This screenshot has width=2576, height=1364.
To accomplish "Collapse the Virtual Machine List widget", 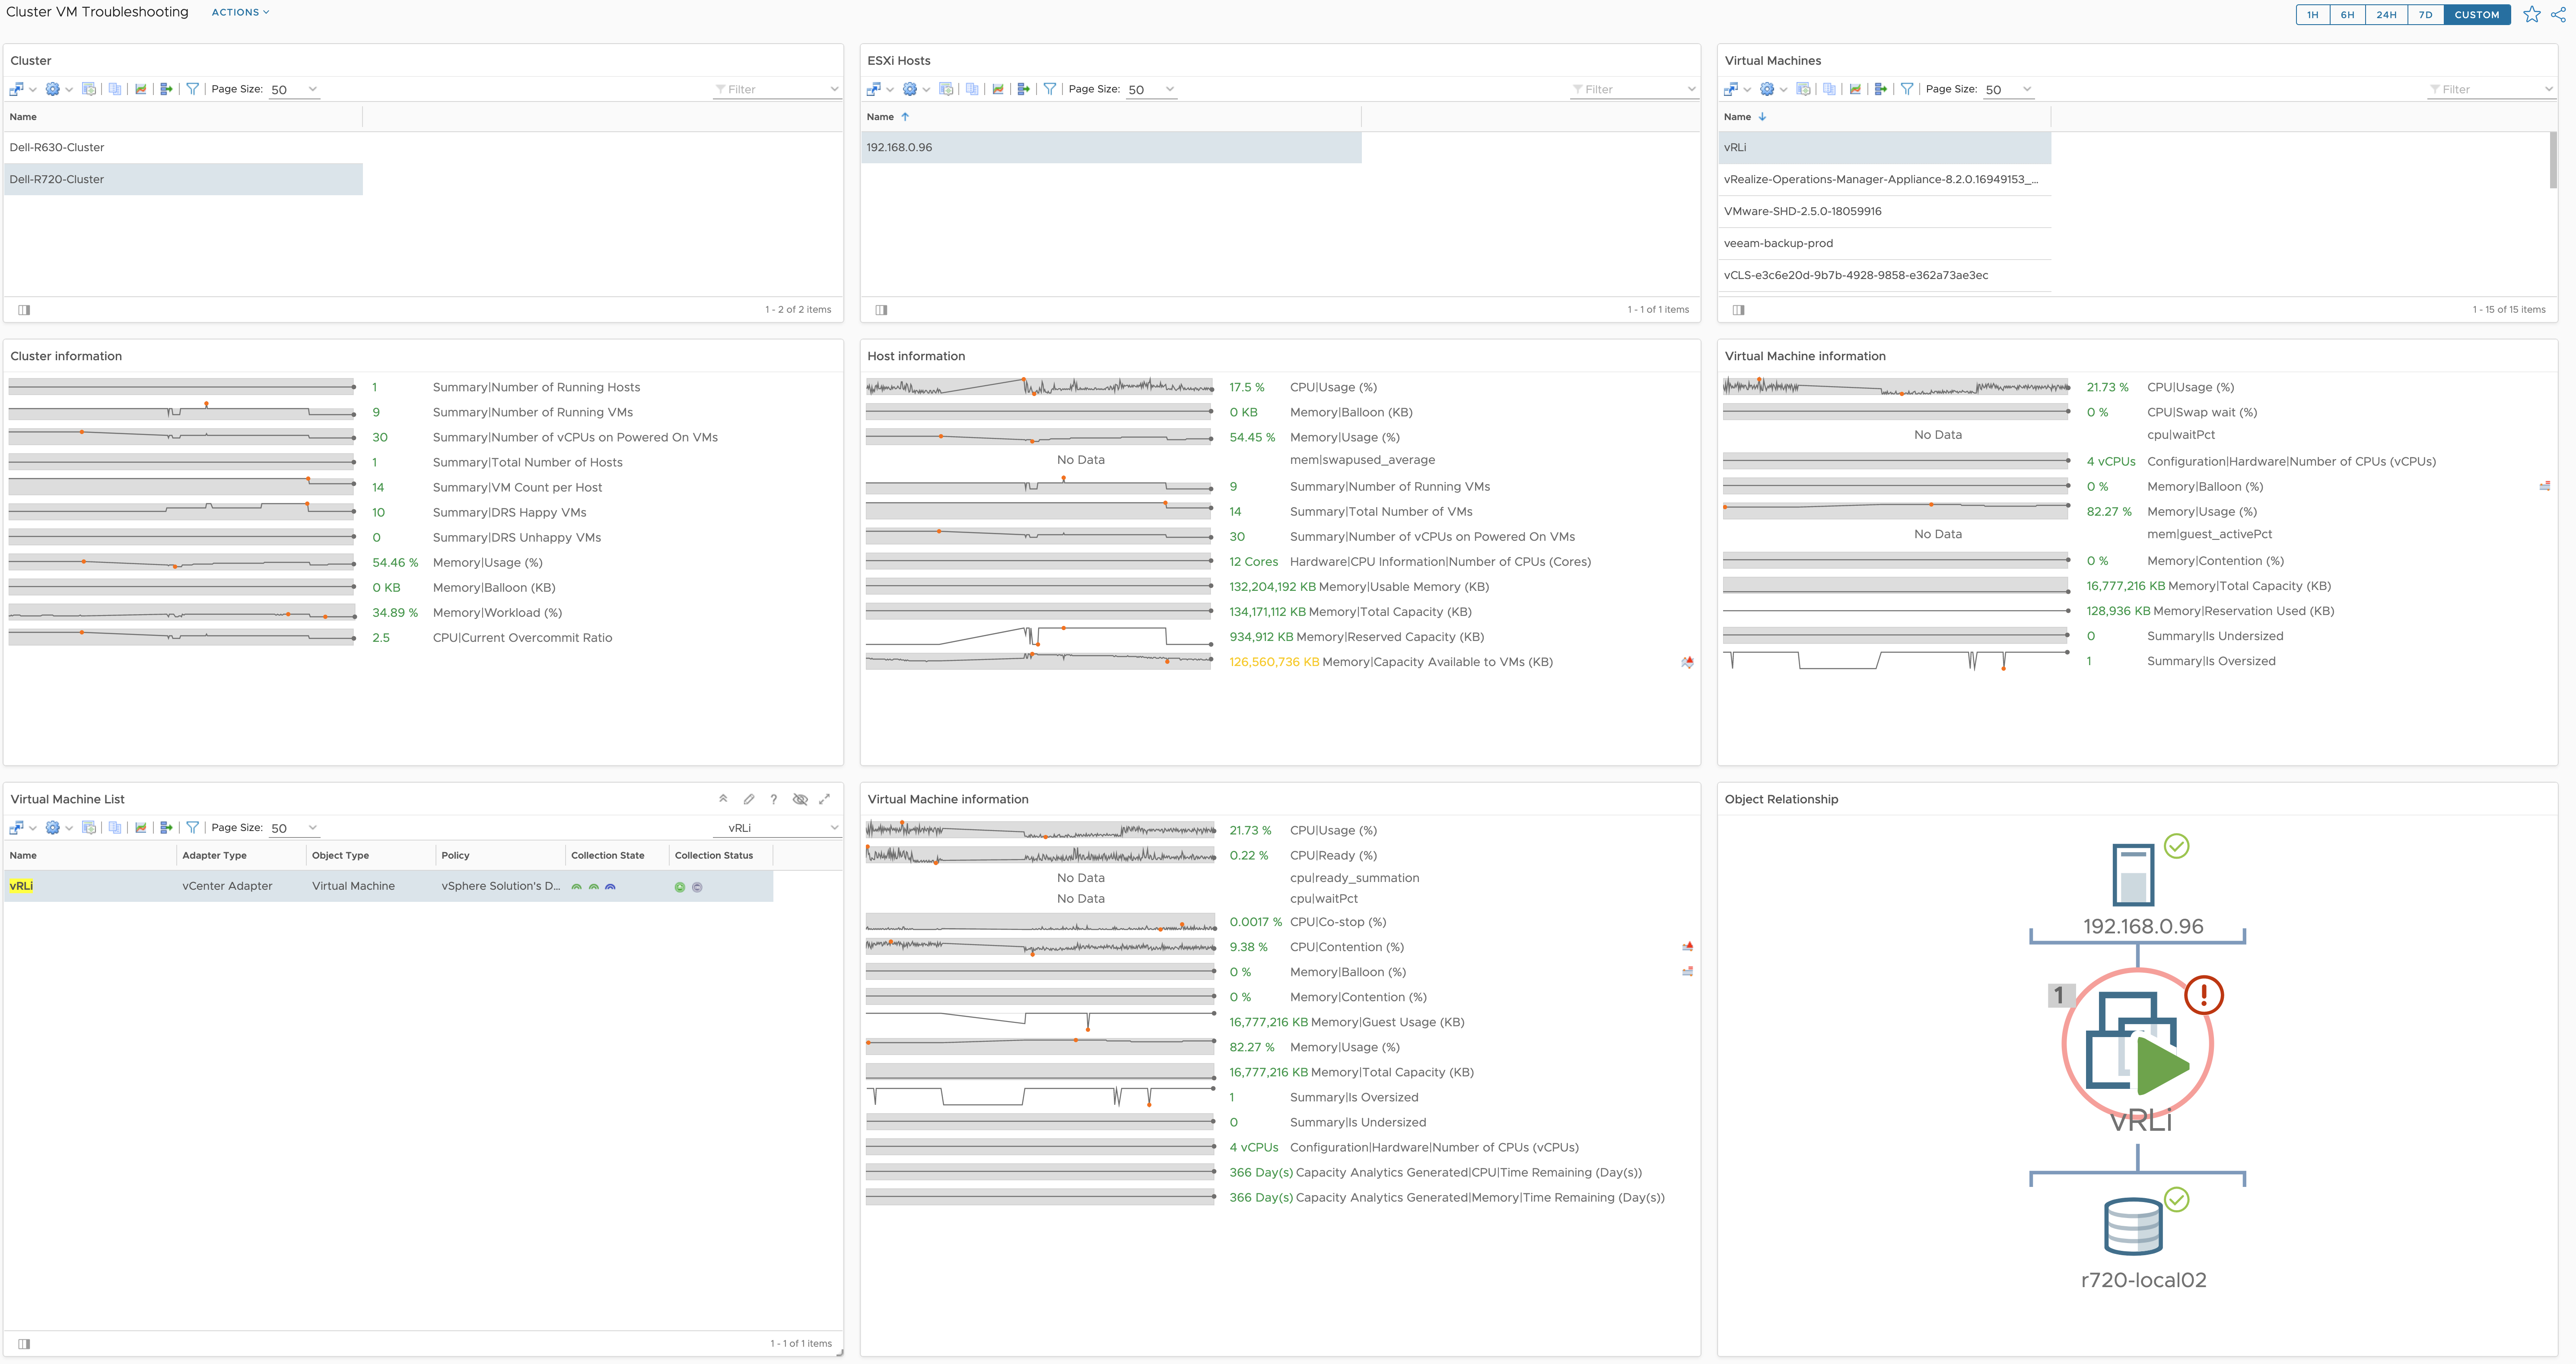I will click(x=723, y=799).
